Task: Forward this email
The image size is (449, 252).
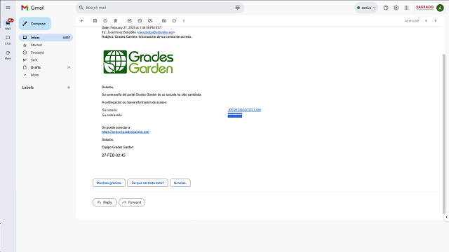Action: coord(132,202)
